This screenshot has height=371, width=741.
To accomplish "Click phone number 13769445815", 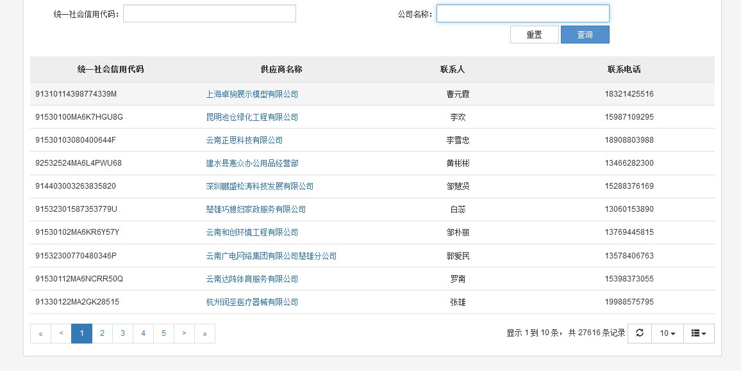I will 629,232.
